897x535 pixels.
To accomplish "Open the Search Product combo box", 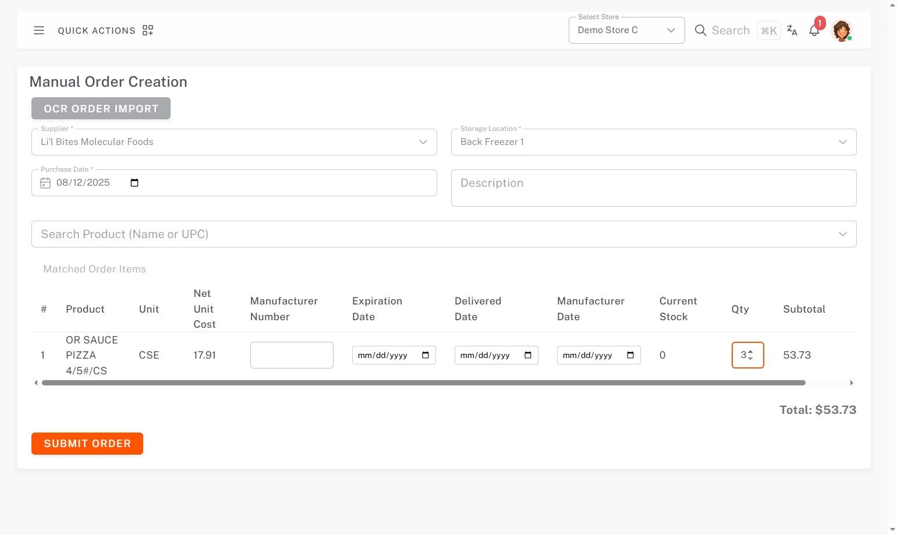I will (444, 234).
